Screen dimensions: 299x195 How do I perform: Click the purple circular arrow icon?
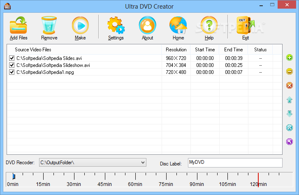290,142
